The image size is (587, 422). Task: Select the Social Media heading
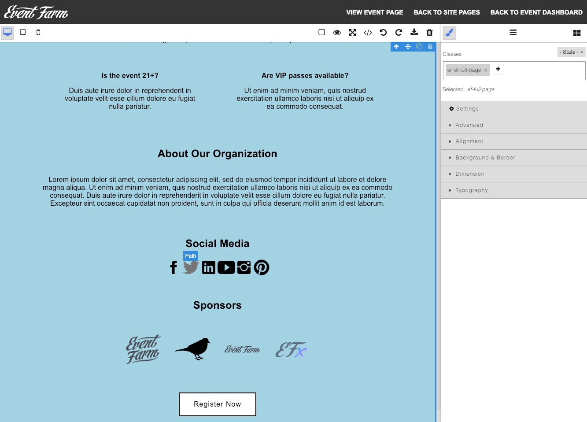tap(218, 244)
